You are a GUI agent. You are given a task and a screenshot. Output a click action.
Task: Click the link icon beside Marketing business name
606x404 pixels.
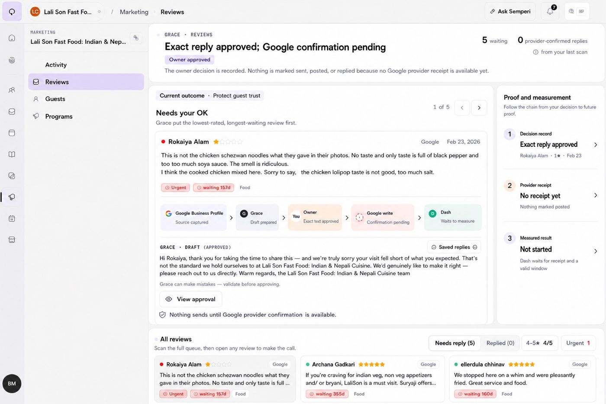(136, 38)
